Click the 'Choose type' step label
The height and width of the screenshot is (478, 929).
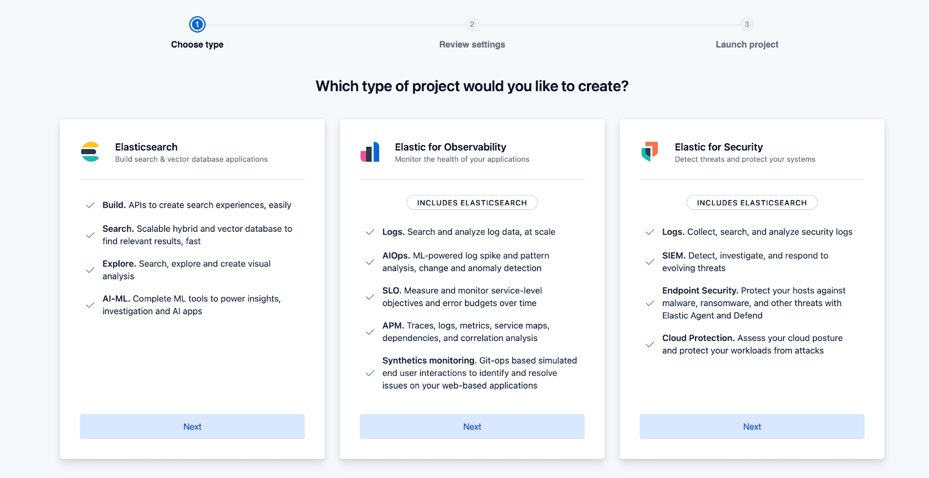click(197, 44)
